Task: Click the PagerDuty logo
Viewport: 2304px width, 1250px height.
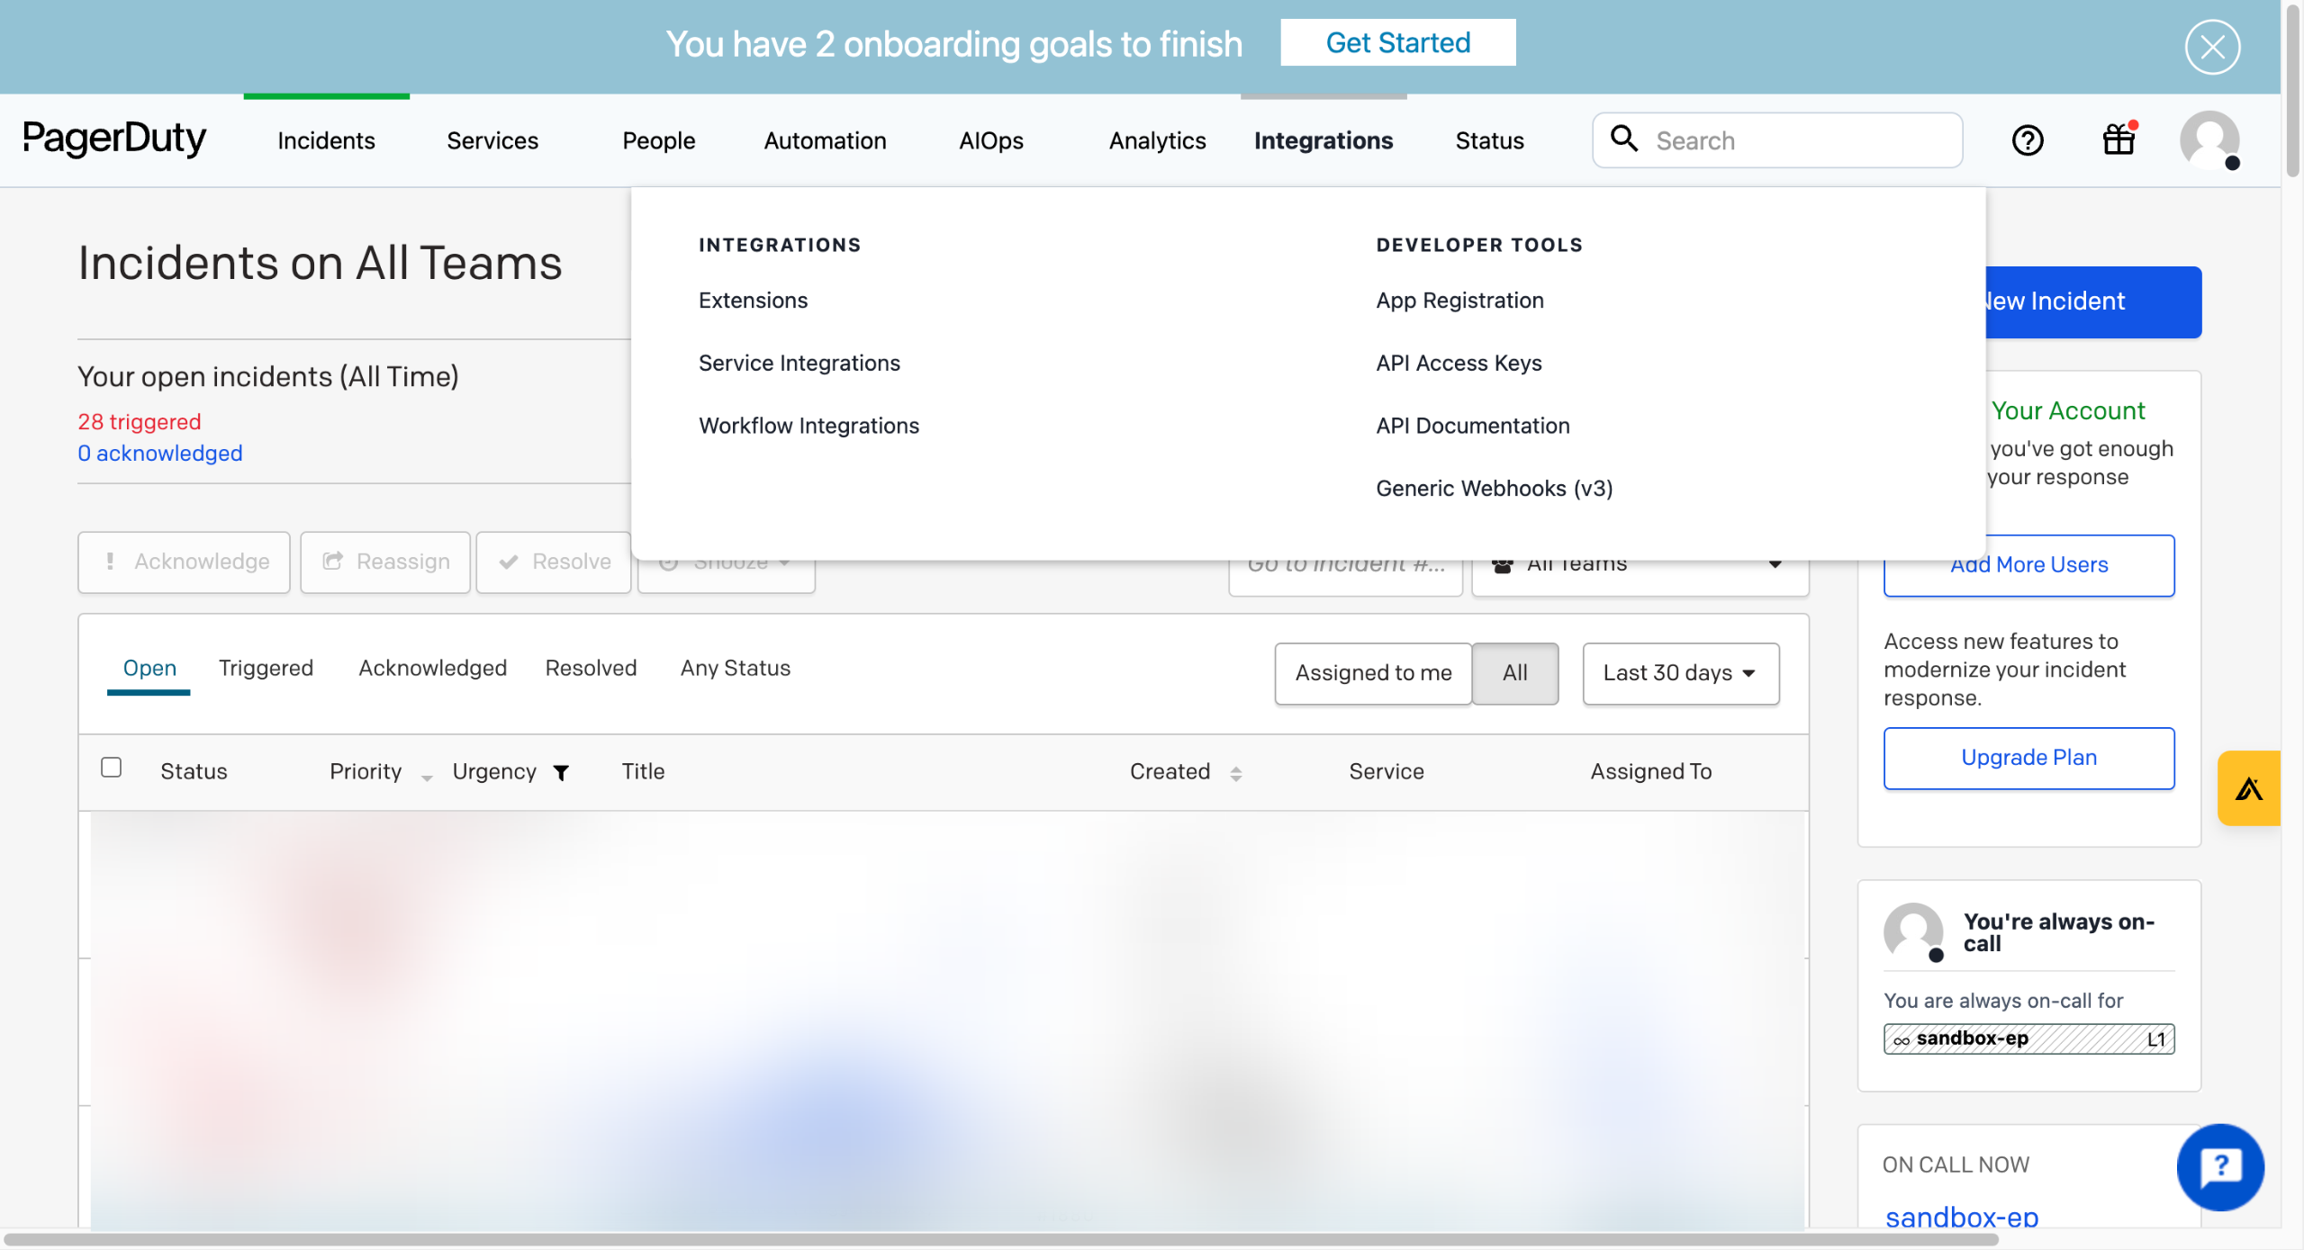Action: [x=114, y=139]
